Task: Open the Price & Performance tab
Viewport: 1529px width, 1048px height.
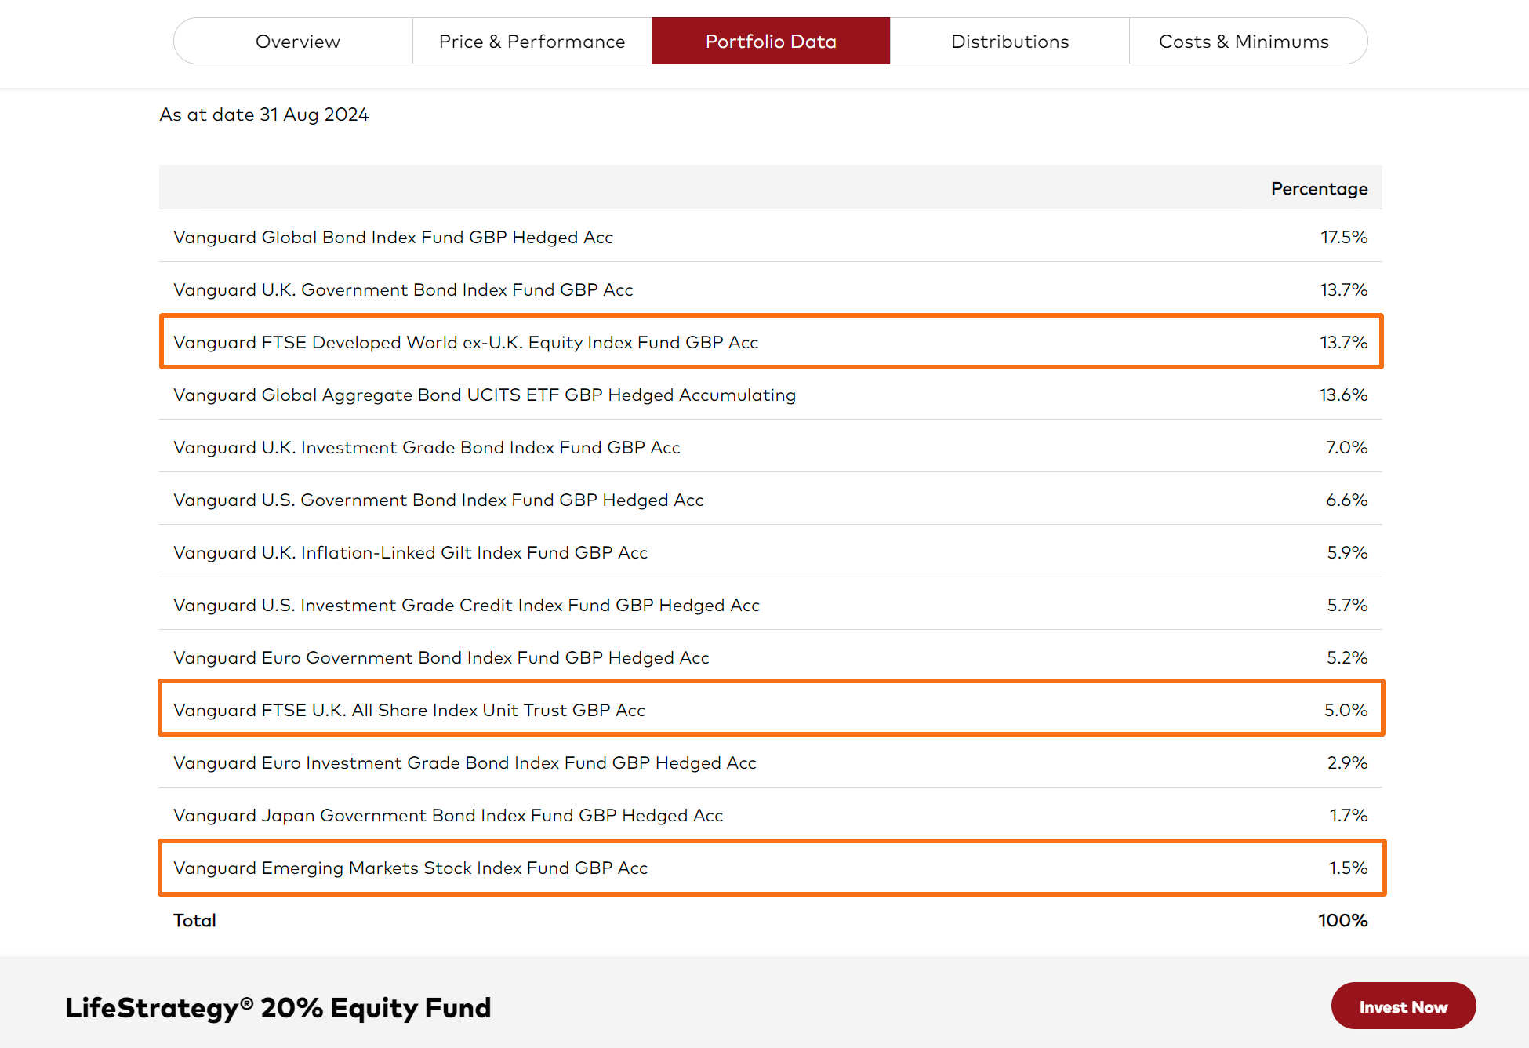Action: [532, 41]
